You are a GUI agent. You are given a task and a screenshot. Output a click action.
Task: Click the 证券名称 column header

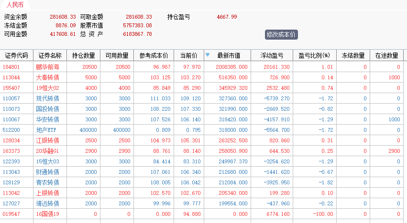point(50,55)
